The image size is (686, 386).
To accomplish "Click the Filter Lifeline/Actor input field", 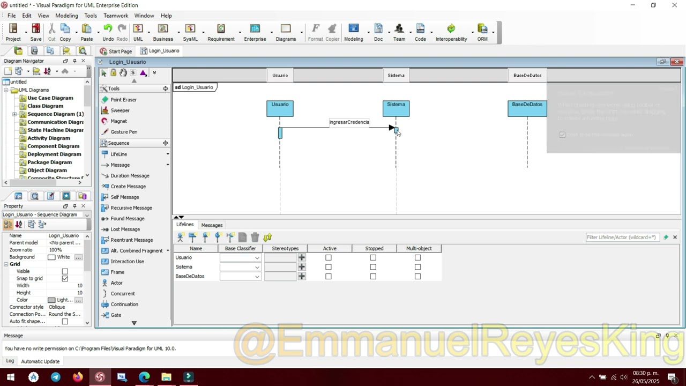I will pyautogui.click(x=622, y=237).
